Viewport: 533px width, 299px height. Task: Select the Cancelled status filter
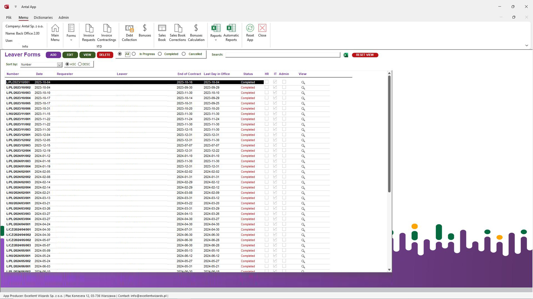(x=184, y=54)
